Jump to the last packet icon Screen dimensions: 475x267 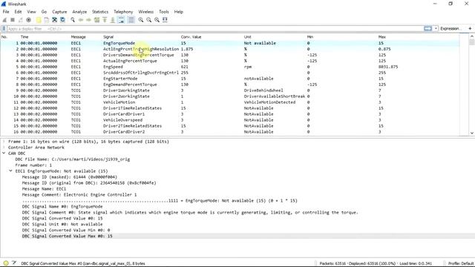coord(113,20)
